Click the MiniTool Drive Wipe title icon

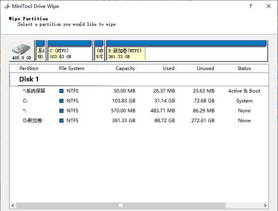(x=7, y=6)
